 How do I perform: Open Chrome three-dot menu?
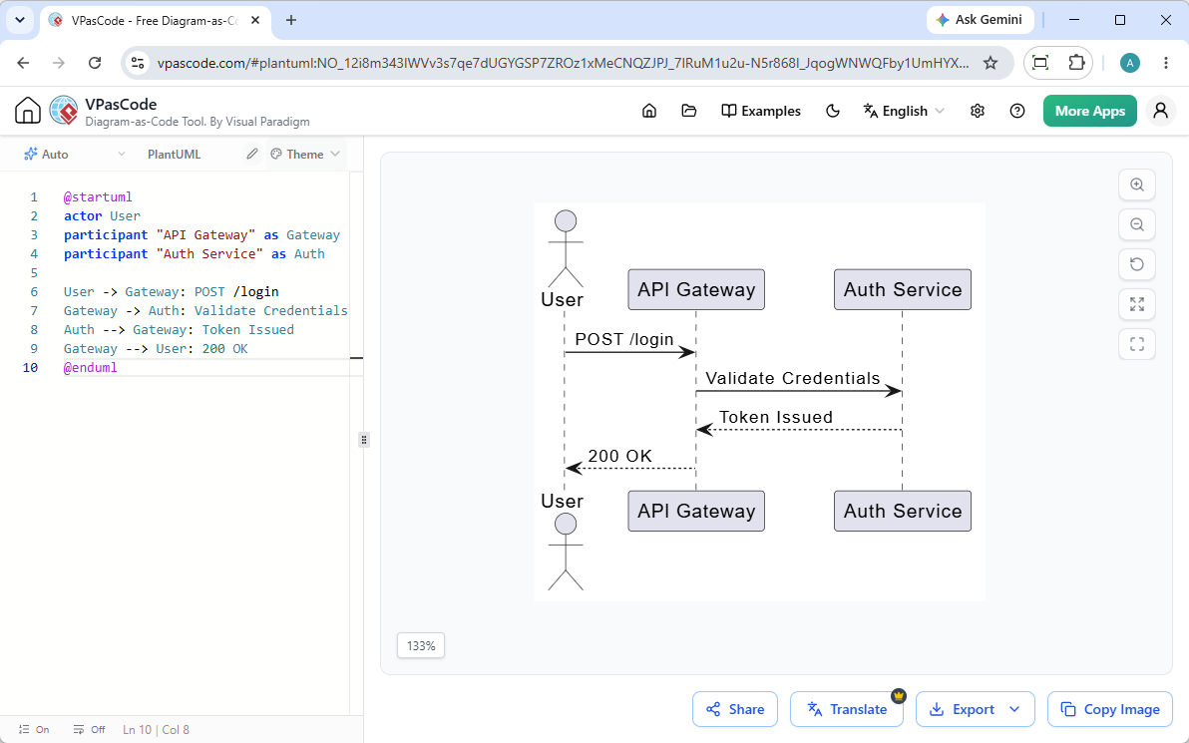tap(1166, 63)
